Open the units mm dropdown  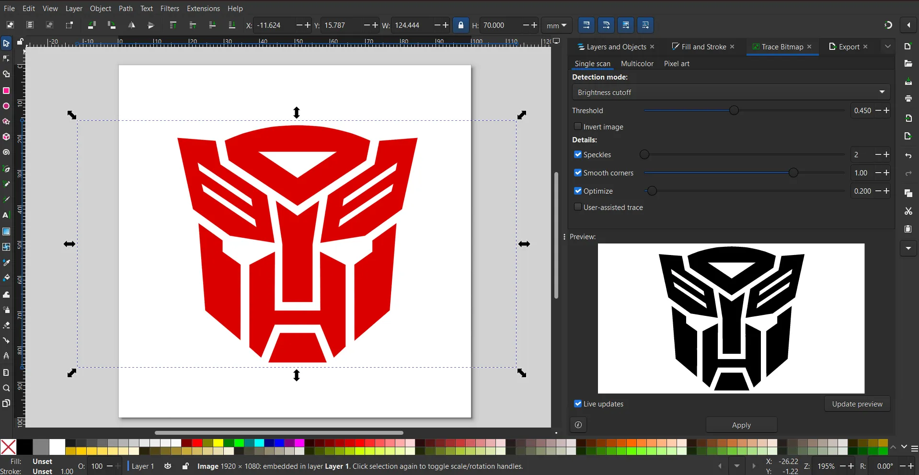(556, 25)
